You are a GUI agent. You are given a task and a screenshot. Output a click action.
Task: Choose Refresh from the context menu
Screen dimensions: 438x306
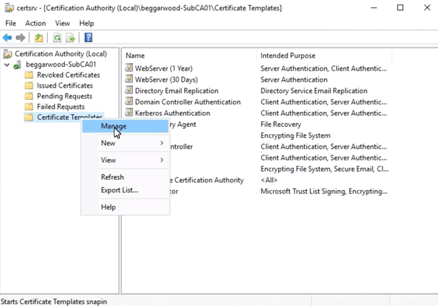[125, 177]
